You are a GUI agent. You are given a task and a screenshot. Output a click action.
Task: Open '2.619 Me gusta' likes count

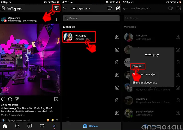[x=10, y=105]
